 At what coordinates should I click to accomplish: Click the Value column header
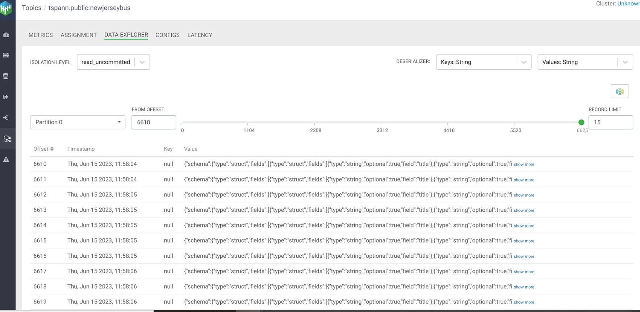coord(191,149)
